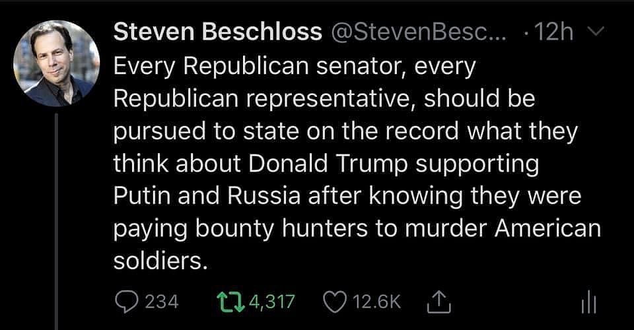Click the 234 replies count
The width and height of the screenshot is (634, 330).
[161, 302]
